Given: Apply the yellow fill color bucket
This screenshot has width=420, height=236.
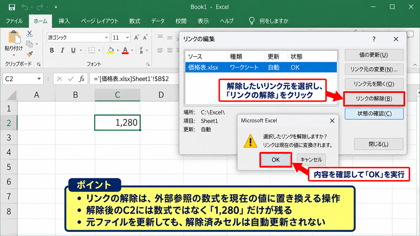Looking at the screenshot, I should point(111,50).
